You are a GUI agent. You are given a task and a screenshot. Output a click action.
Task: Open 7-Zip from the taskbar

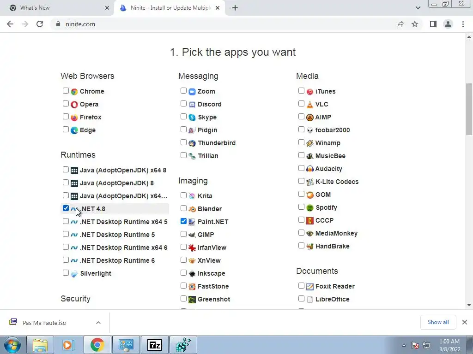[x=155, y=345]
